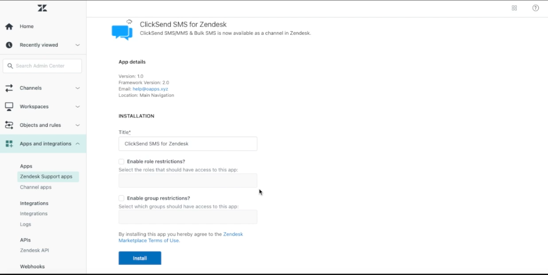Image resolution: width=548 pixels, height=275 pixels.
Task: Enable group restrictions checkbox
Action: [x=121, y=198]
